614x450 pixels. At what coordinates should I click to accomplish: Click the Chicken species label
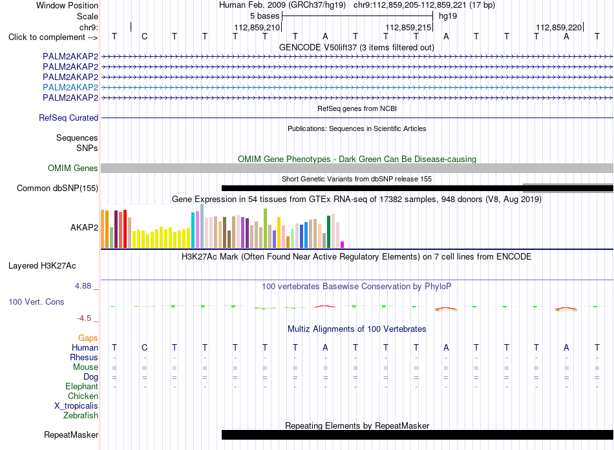[x=83, y=396]
